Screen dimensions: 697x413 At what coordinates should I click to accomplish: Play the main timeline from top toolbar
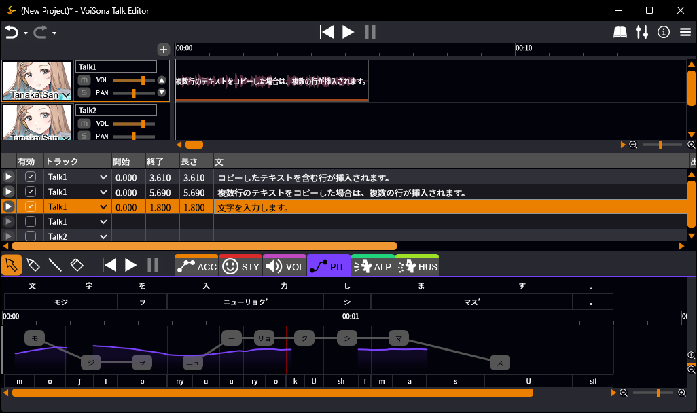pyautogui.click(x=348, y=32)
